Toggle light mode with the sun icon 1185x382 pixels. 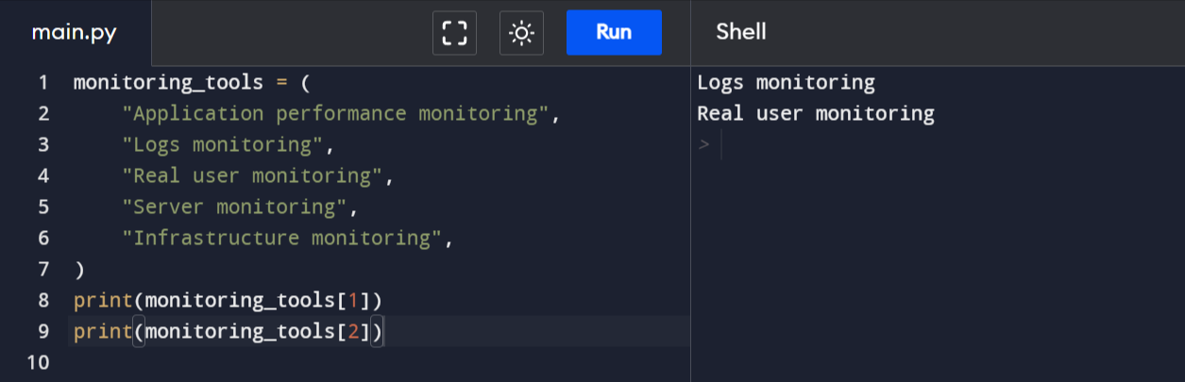[x=521, y=33]
